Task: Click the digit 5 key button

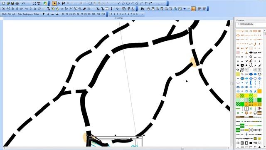Action: click(126, 14)
